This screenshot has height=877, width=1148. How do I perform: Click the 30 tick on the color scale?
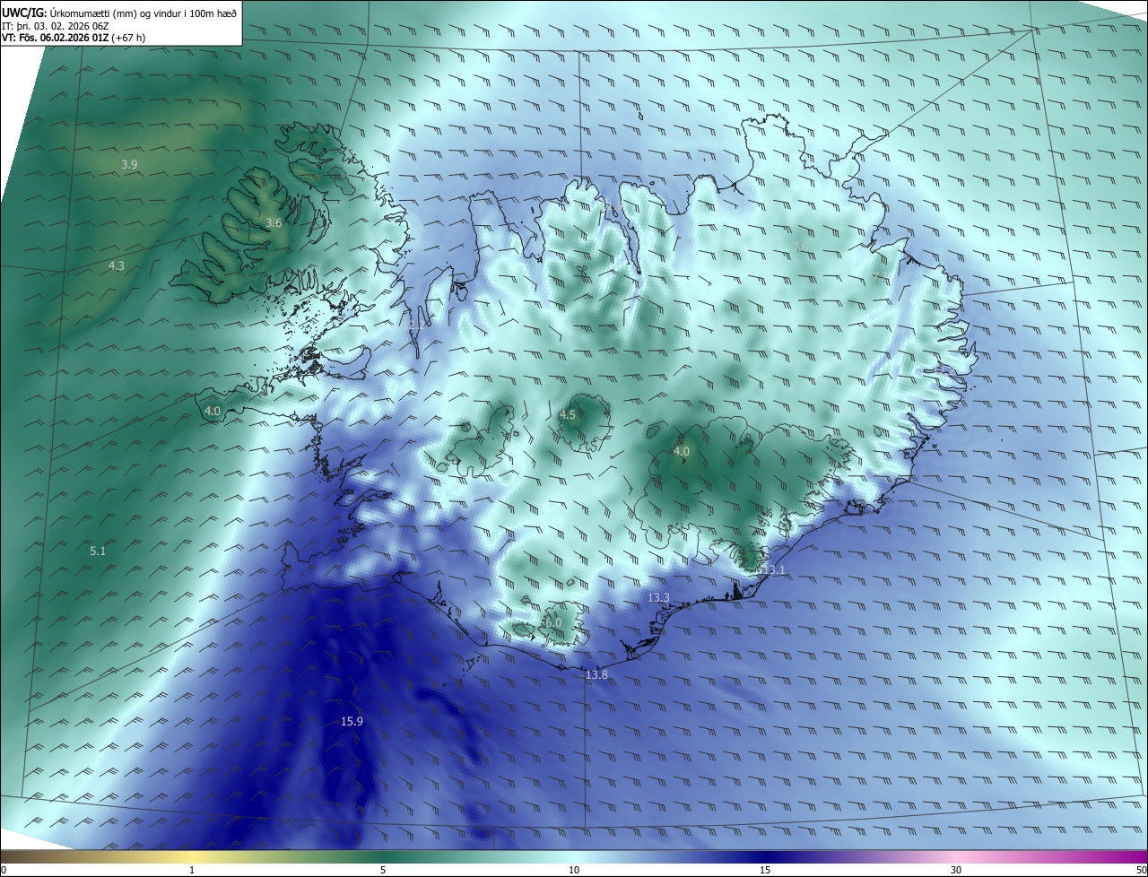(956, 870)
